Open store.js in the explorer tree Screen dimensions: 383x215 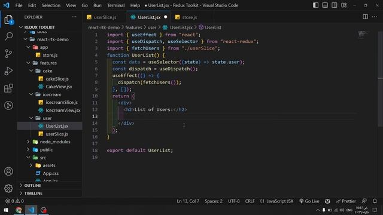pyautogui.click(x=50, y=55)
